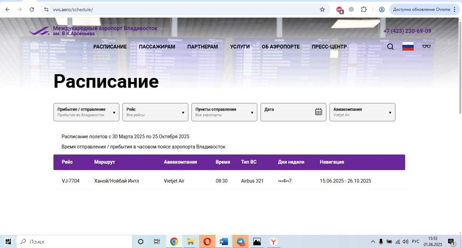Open the ПАРТНЕРАМ menu
The image size is (462, 248).
click(203, 47)
